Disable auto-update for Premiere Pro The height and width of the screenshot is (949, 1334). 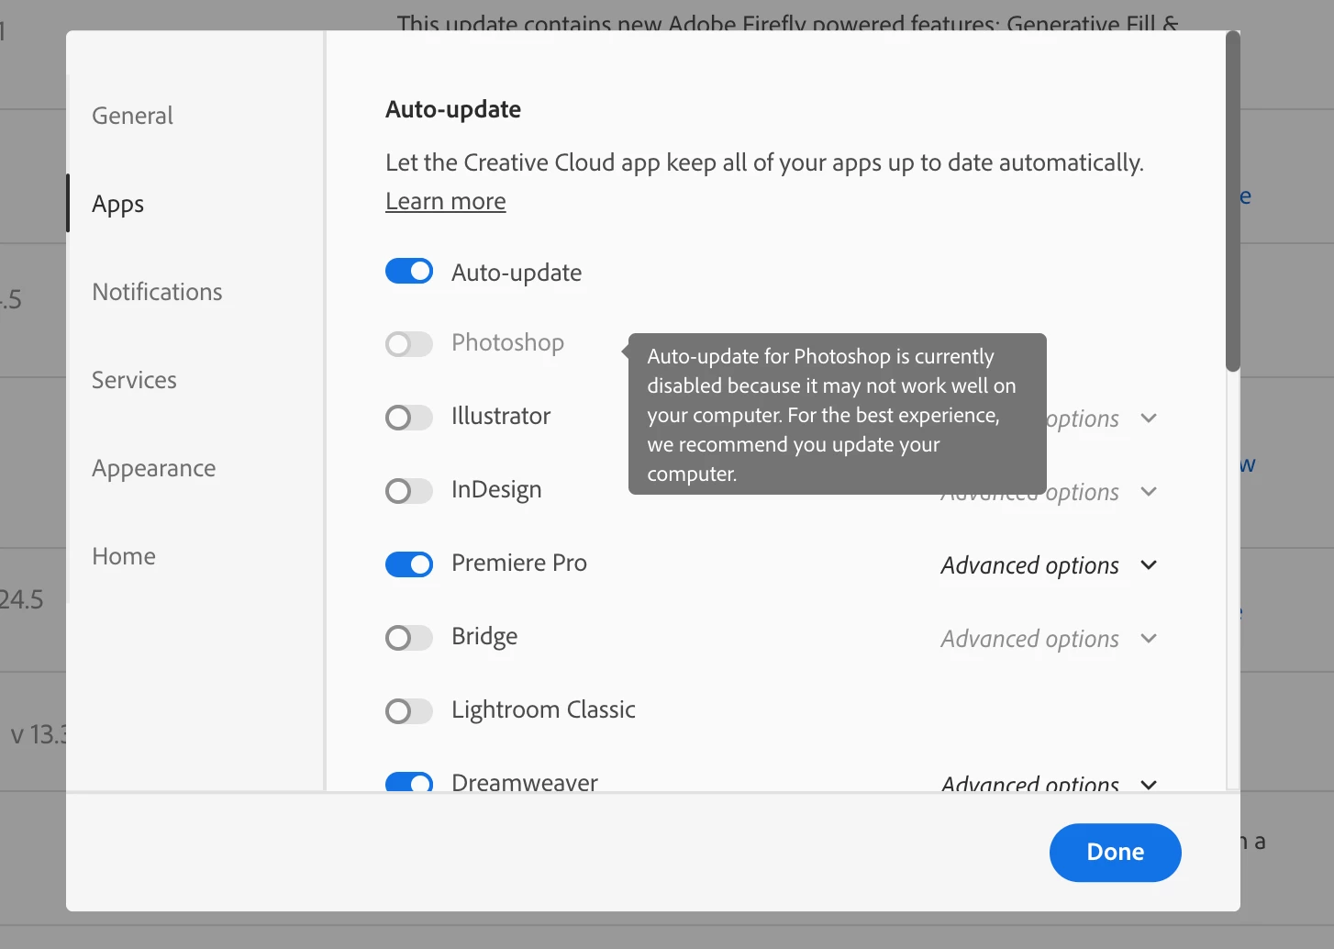coord(409,564)
